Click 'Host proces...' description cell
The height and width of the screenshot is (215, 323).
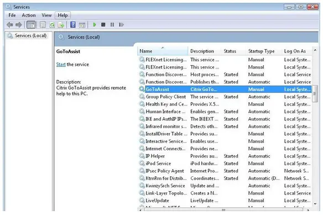(204, 75)
